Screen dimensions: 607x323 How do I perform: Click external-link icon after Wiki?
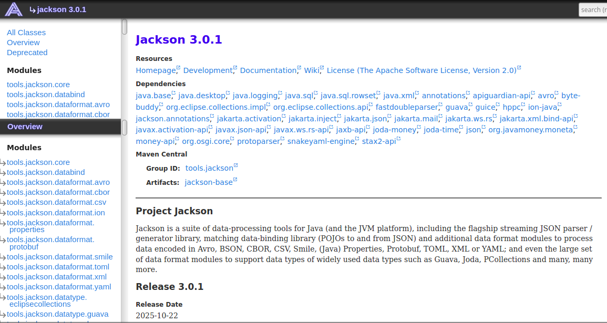coord(322,68)
